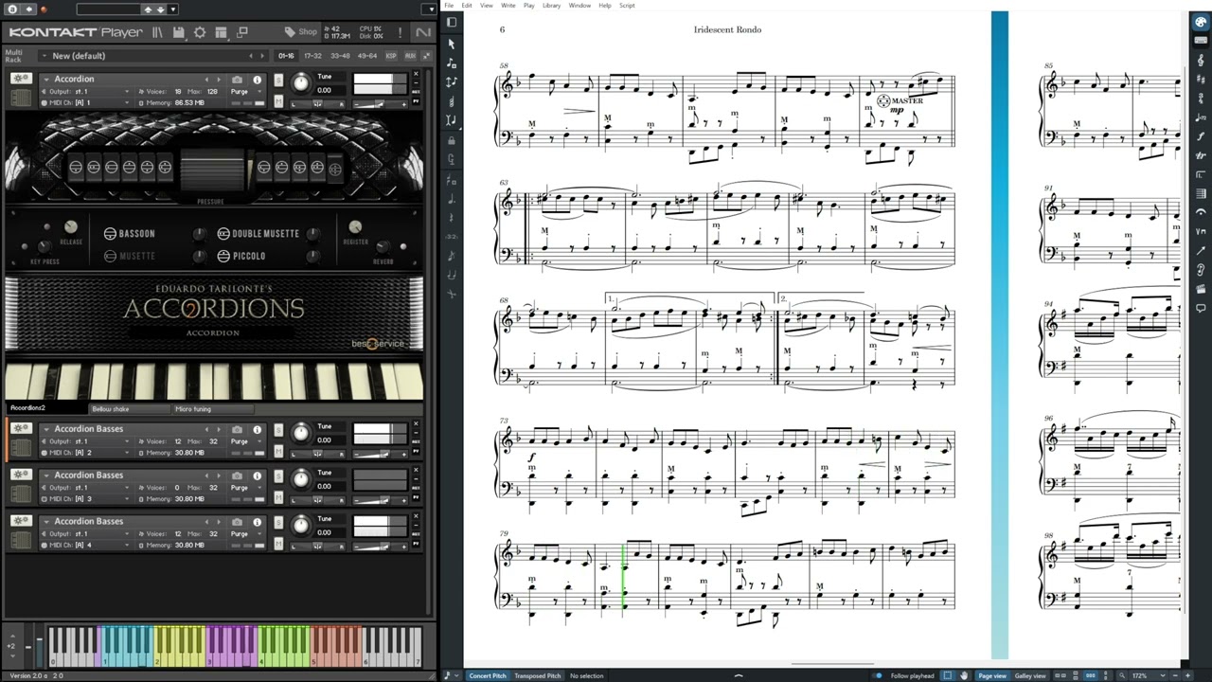
Task: Open the 172% zoom level dropdown
Action: 1142,675
